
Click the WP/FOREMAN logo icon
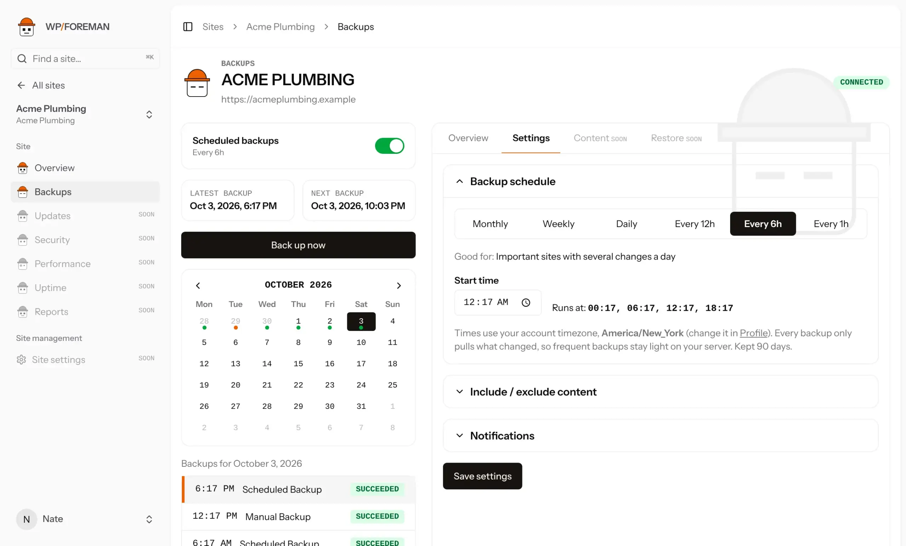point(27,27)
